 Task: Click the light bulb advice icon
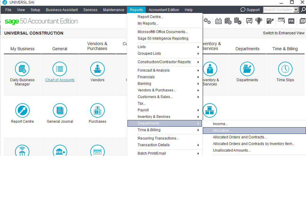point(259,21)
